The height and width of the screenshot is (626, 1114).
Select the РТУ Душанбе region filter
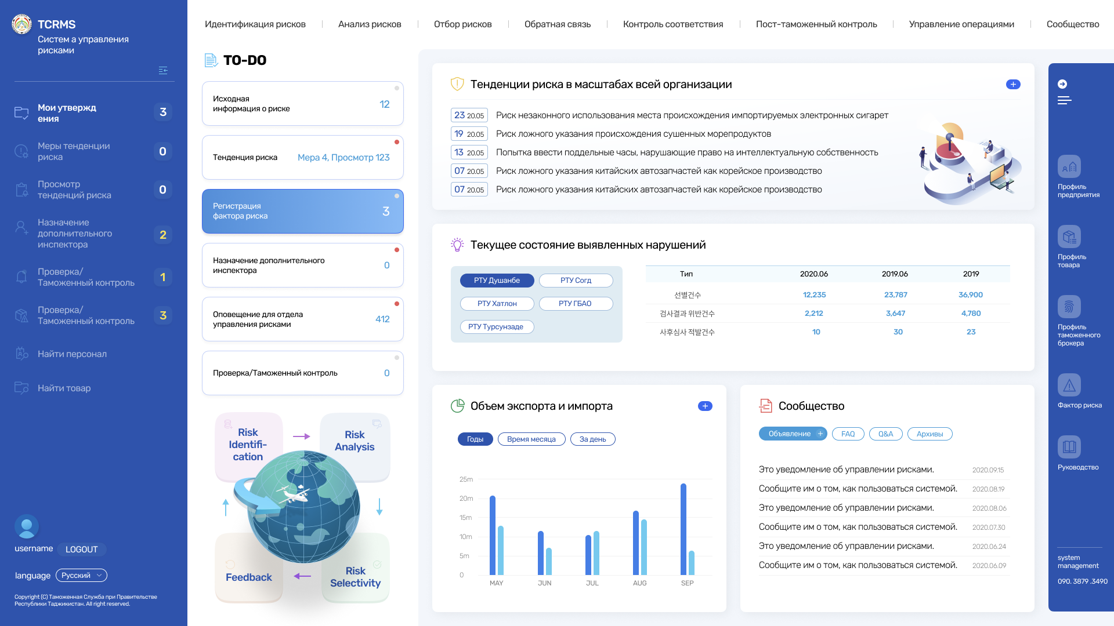[497, 281]
